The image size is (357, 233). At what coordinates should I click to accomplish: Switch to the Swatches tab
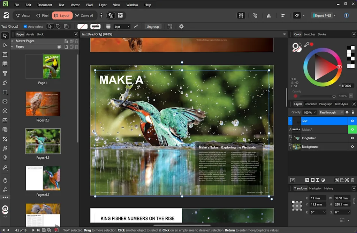(309, 34)
